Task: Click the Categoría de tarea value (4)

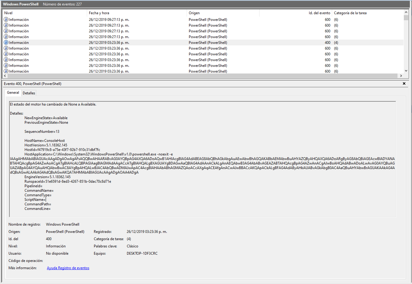Action: 129,239
